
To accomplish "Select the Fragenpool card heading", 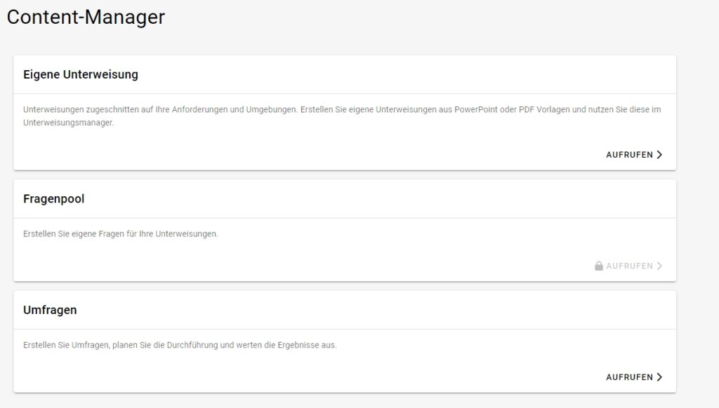I will pyautogui.click(x=53, y=199).
